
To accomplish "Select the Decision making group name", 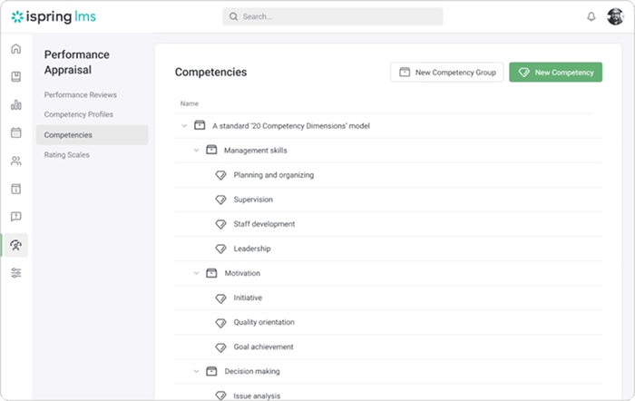I will (252, 371).
